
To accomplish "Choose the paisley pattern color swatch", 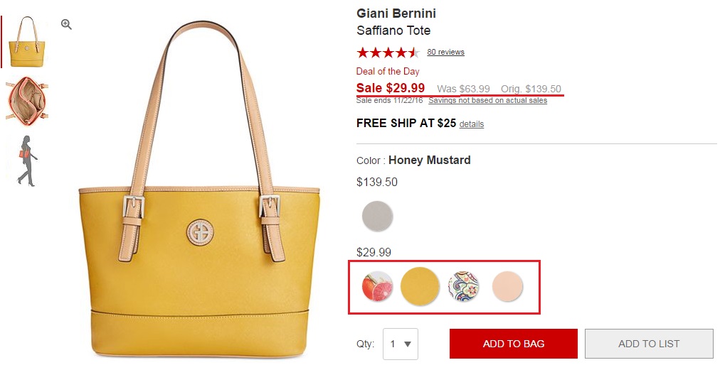I will click(x=464, y=287).
